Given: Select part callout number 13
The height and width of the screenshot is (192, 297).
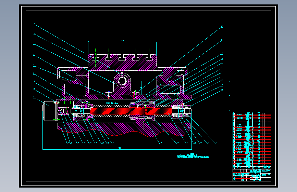Looking at the screenshot, I should click(x=222, y=58).
